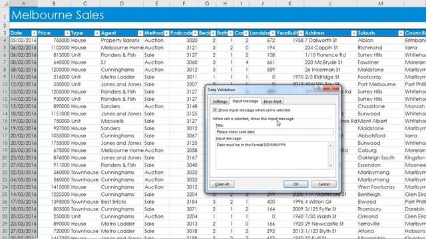Open the Landsize column filter dropdown

click(x=272, y=33)
